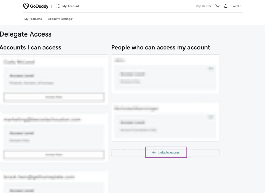Screen dimensions: 265x193
Task: Click the third account card's email heading
Action: tap(39, 177)
